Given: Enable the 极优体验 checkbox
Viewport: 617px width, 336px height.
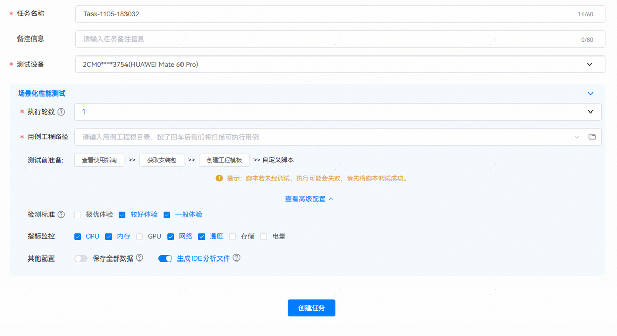Looking at the screenshot, I should click(x=78, y=215).
